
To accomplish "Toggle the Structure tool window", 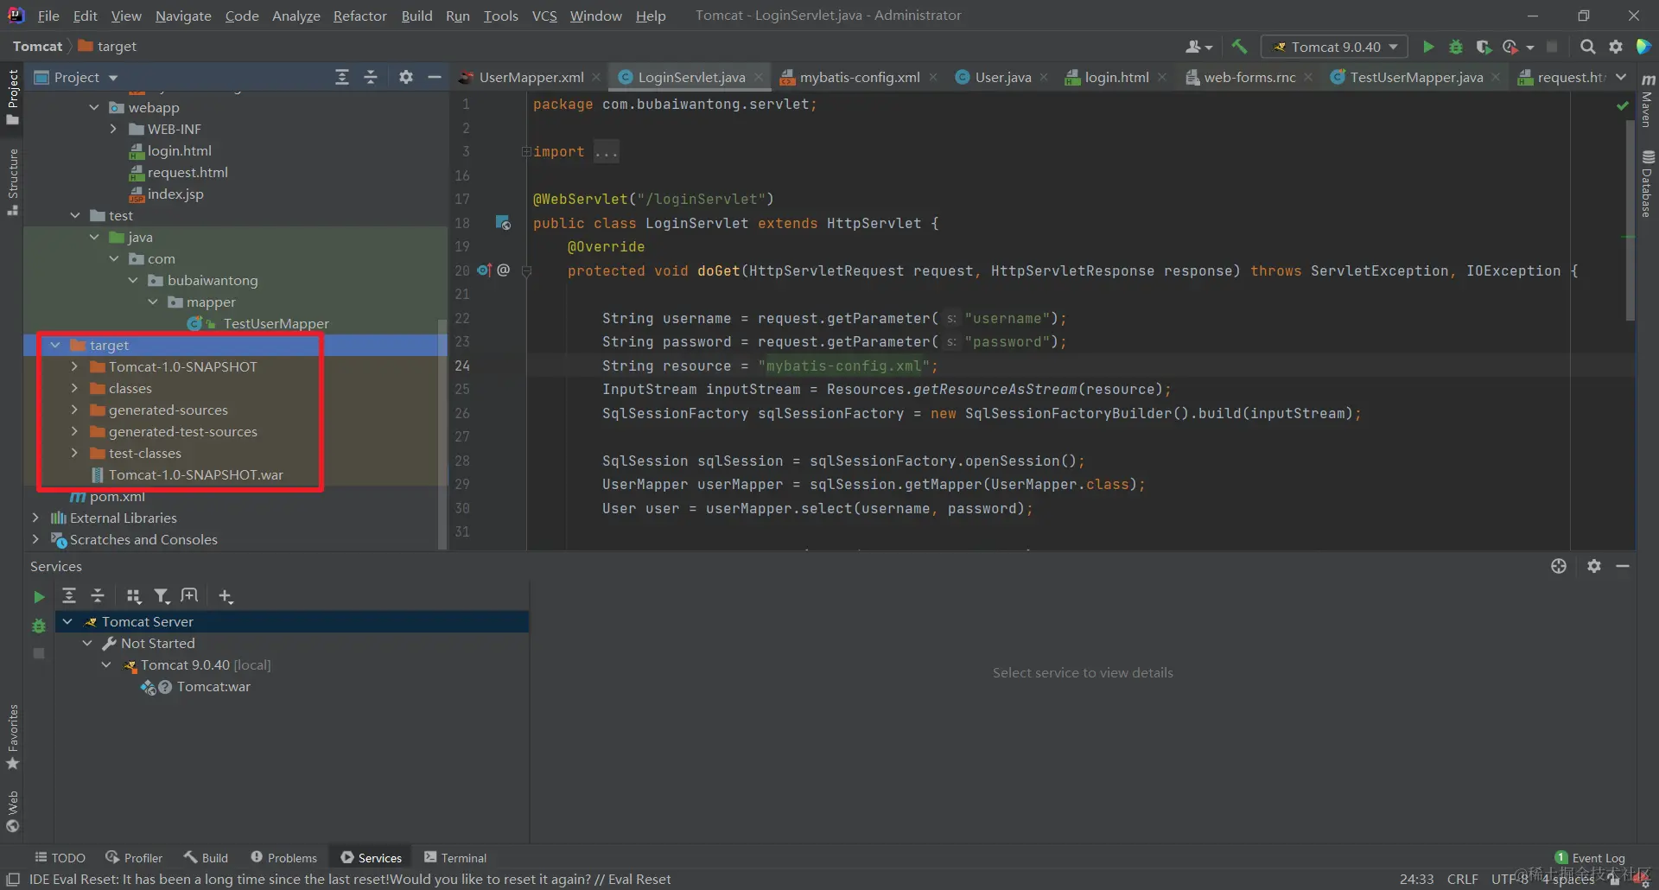I will tap(12, 181).
